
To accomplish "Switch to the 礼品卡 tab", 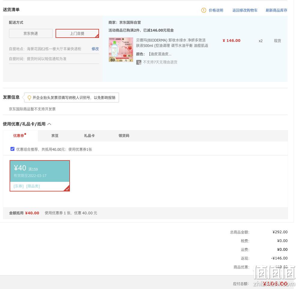I will (x=89, y=135).
